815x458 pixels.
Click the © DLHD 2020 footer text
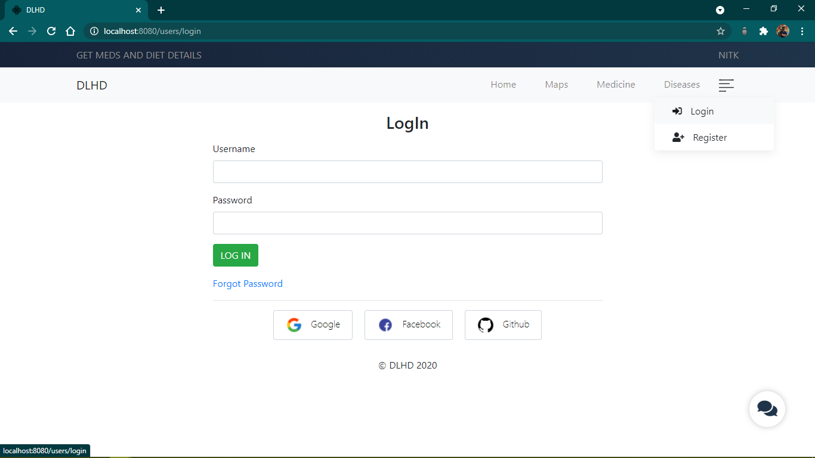click(407, 366)
